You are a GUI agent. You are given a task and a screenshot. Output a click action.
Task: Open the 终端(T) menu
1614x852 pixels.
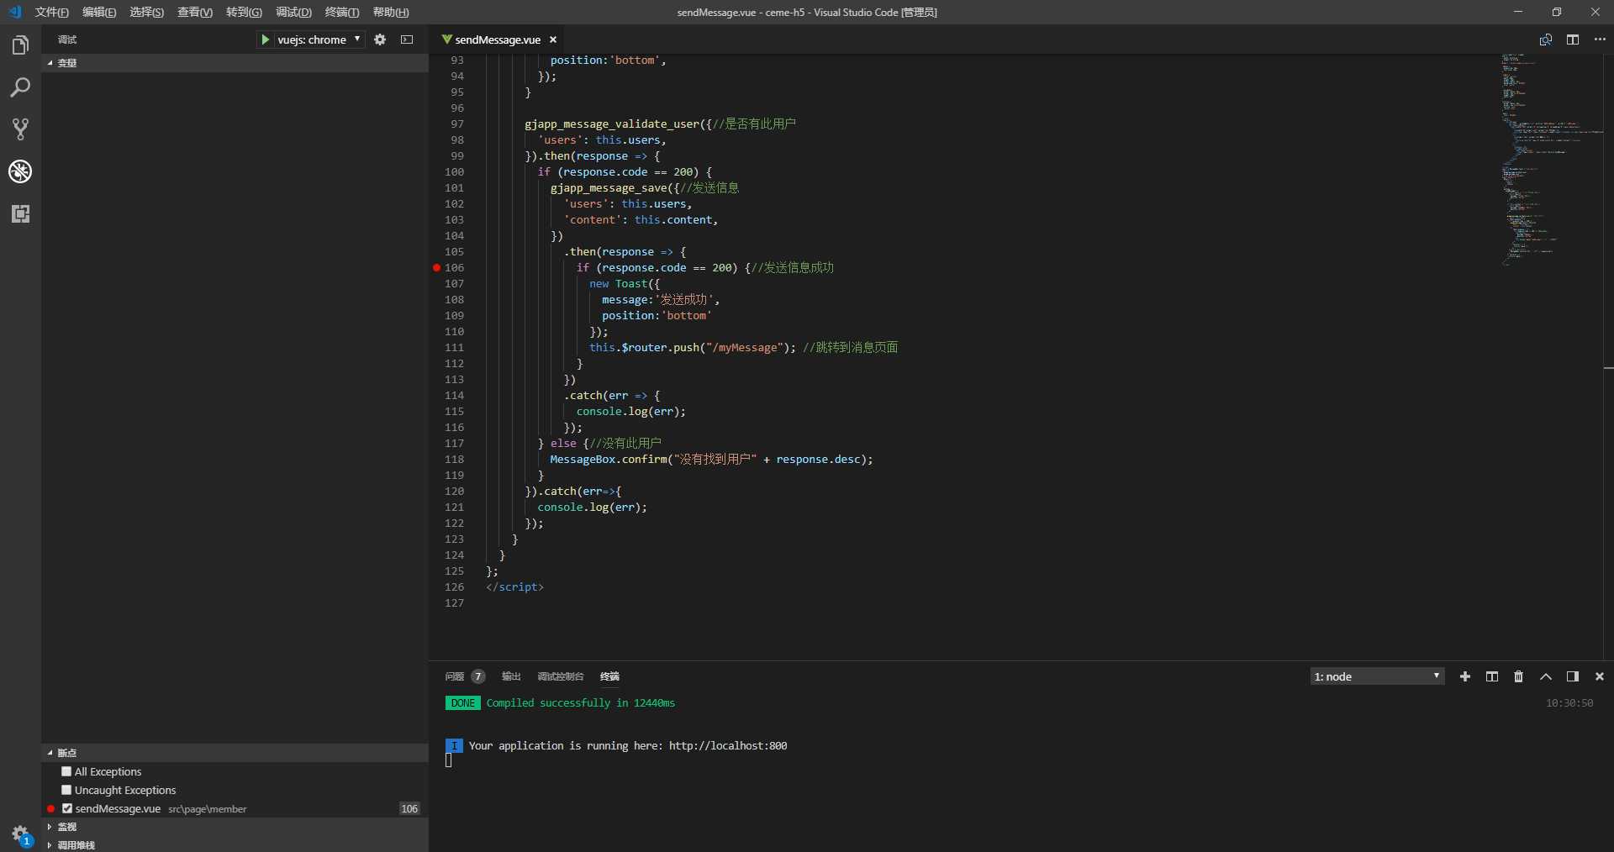(342, 12)
